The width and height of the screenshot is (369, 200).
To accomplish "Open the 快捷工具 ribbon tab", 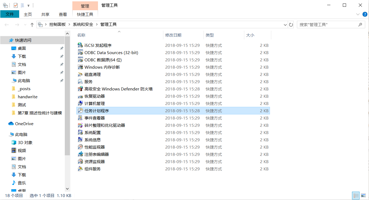I will pyautogui.click(x=85, y=15).
